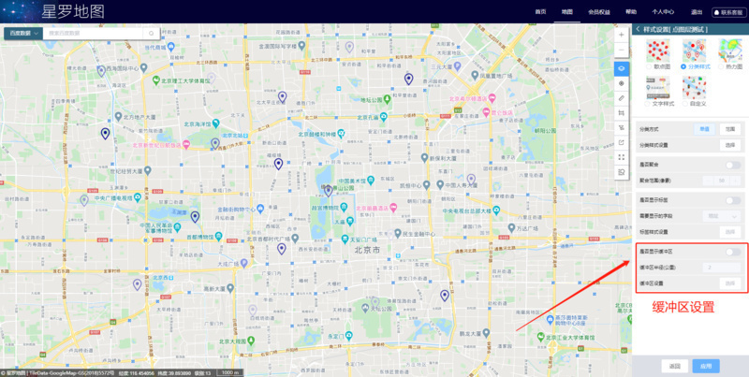The image size is (749, 377).
Task: Click the export share icon in toolbar
Action: pos(621,142)
